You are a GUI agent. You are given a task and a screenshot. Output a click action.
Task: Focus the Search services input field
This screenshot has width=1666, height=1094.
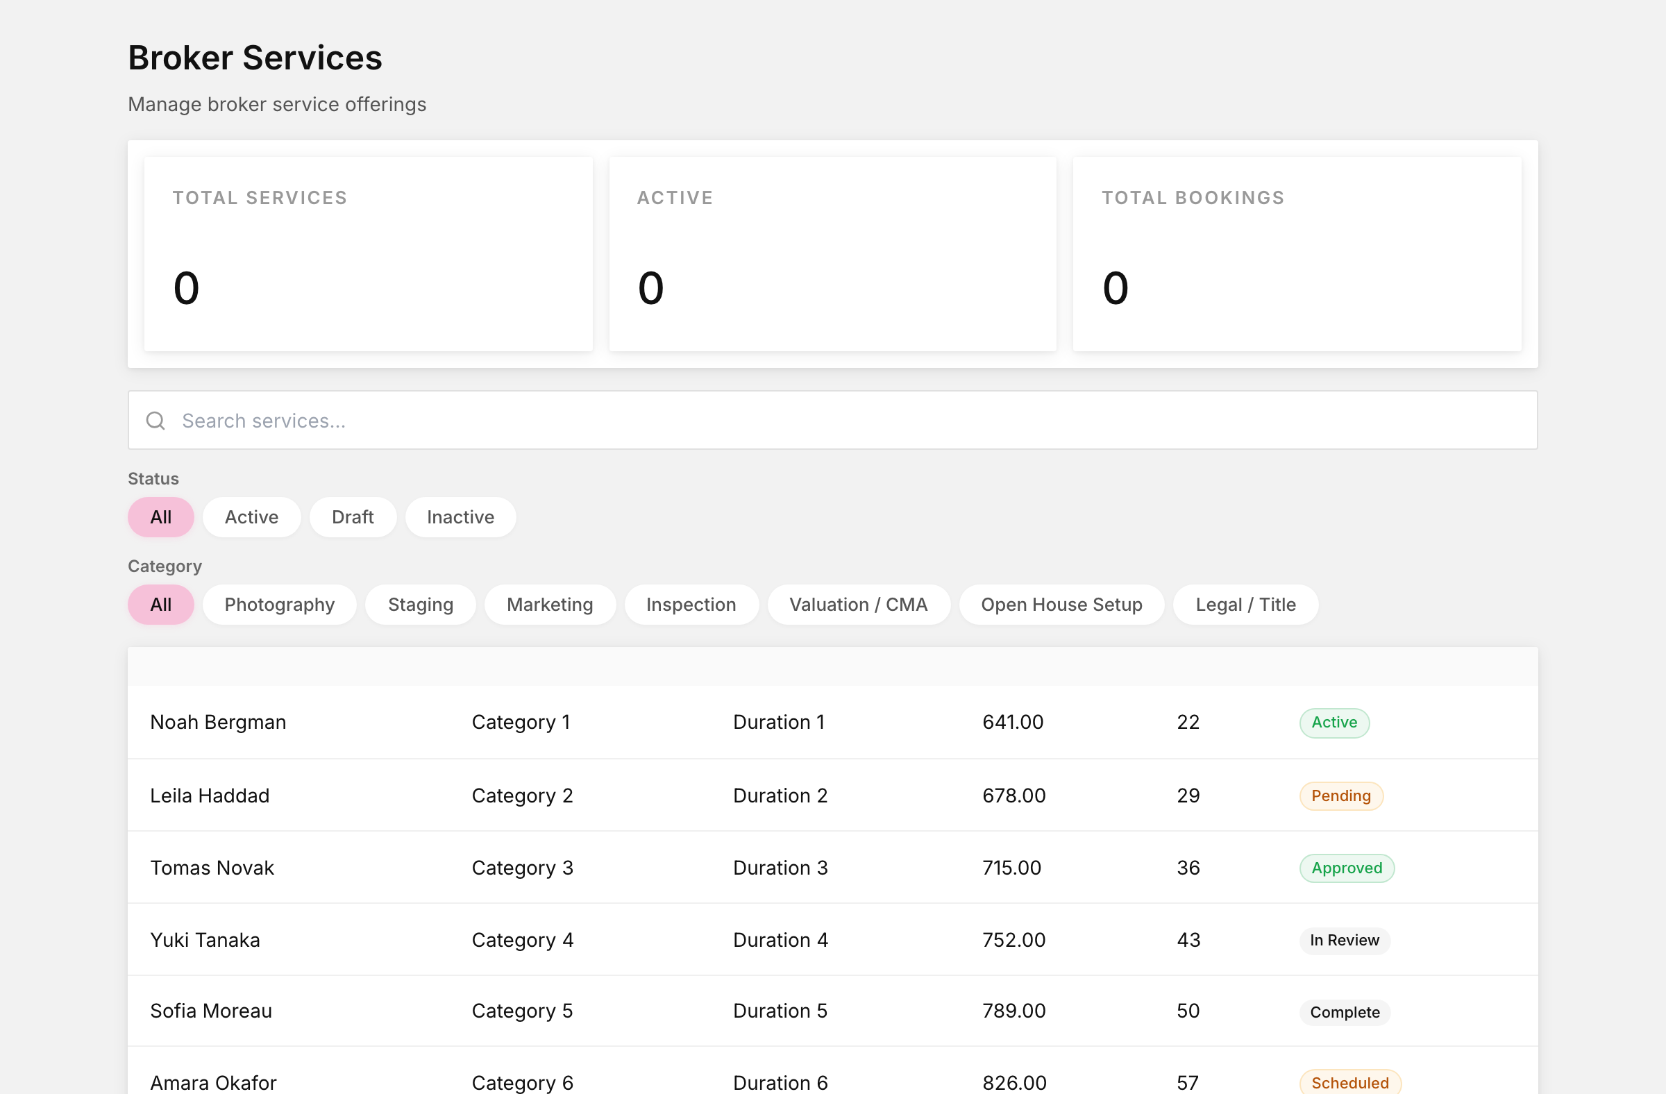[832, 420]
